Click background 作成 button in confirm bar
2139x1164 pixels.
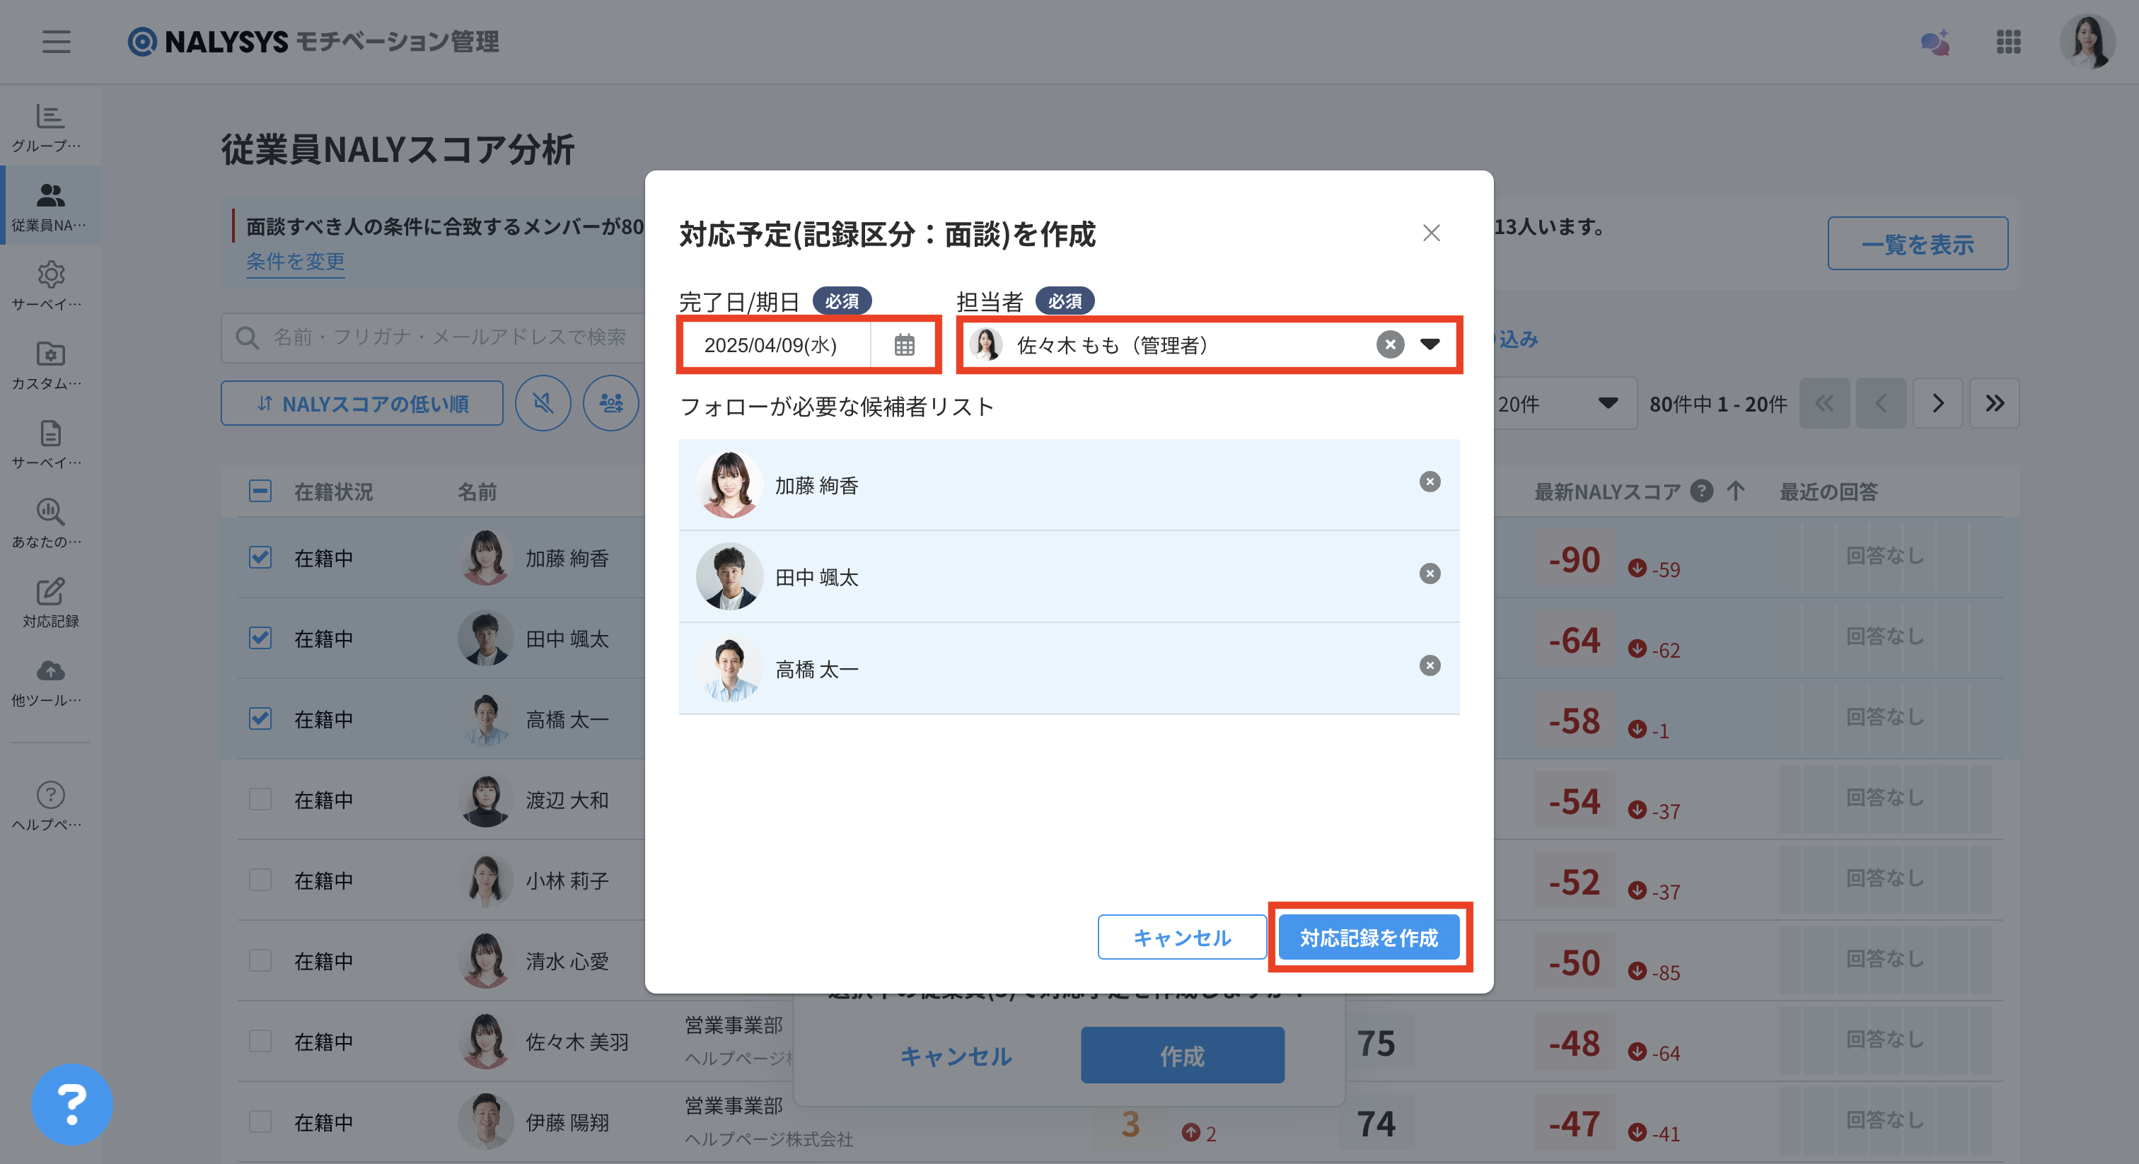pos(1181,1055)
